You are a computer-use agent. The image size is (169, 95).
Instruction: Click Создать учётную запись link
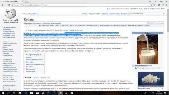pyautogui.click(x=152, y=9)
